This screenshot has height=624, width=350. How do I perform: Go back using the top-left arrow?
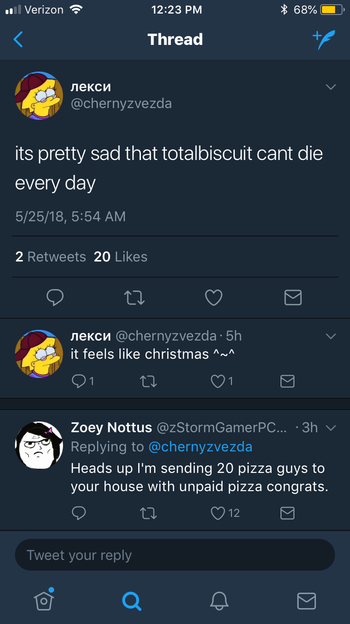18,40
